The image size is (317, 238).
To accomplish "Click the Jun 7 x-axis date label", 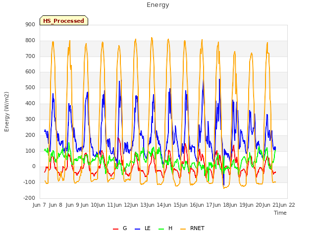I will pos(39,205).
